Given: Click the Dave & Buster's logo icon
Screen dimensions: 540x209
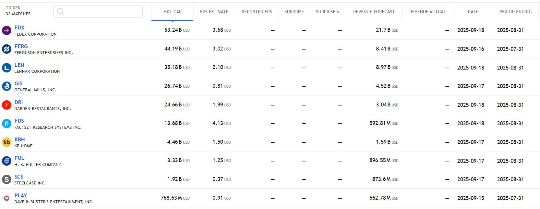Looking at the screenshot, I should (6, 198).
